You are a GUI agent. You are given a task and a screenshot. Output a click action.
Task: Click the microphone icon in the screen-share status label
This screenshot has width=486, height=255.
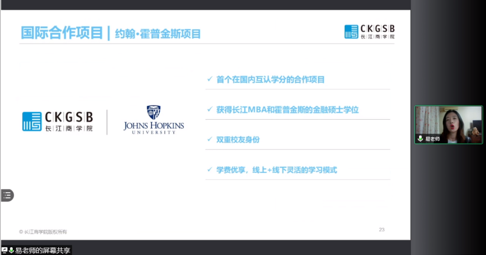pos(12,250)
